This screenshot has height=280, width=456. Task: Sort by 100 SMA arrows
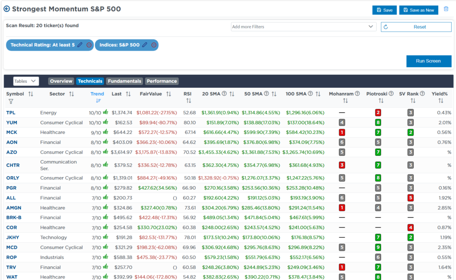(x=318, y=94)
